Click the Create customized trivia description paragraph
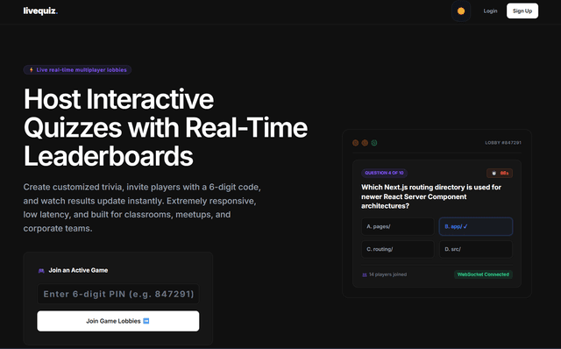The image size is (561, 349). pos(142,208)
